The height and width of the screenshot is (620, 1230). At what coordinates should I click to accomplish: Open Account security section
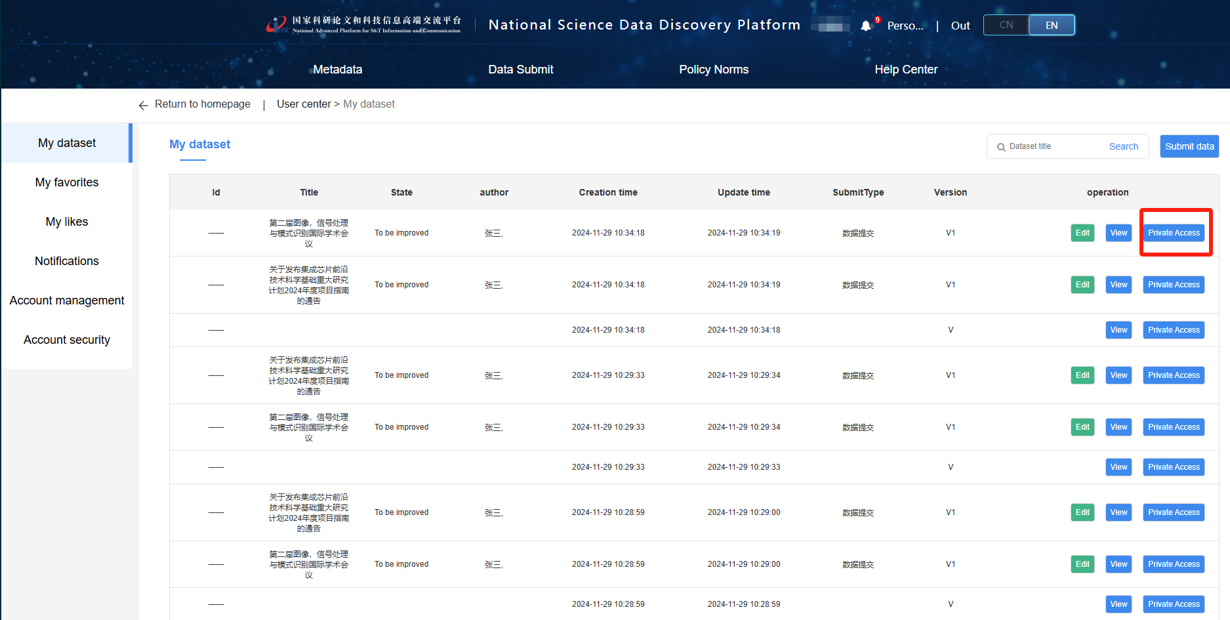click(x=67, y=340)
